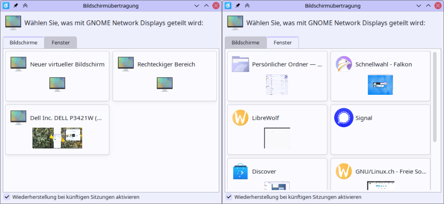Click GNU/Linux.ch window preview thumbnail
This screenshot has height=204, width=444.
coord(381,185)
